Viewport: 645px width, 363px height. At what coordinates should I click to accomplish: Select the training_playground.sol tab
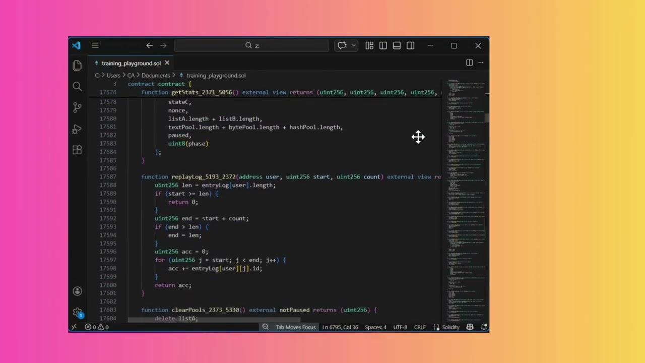131,63
